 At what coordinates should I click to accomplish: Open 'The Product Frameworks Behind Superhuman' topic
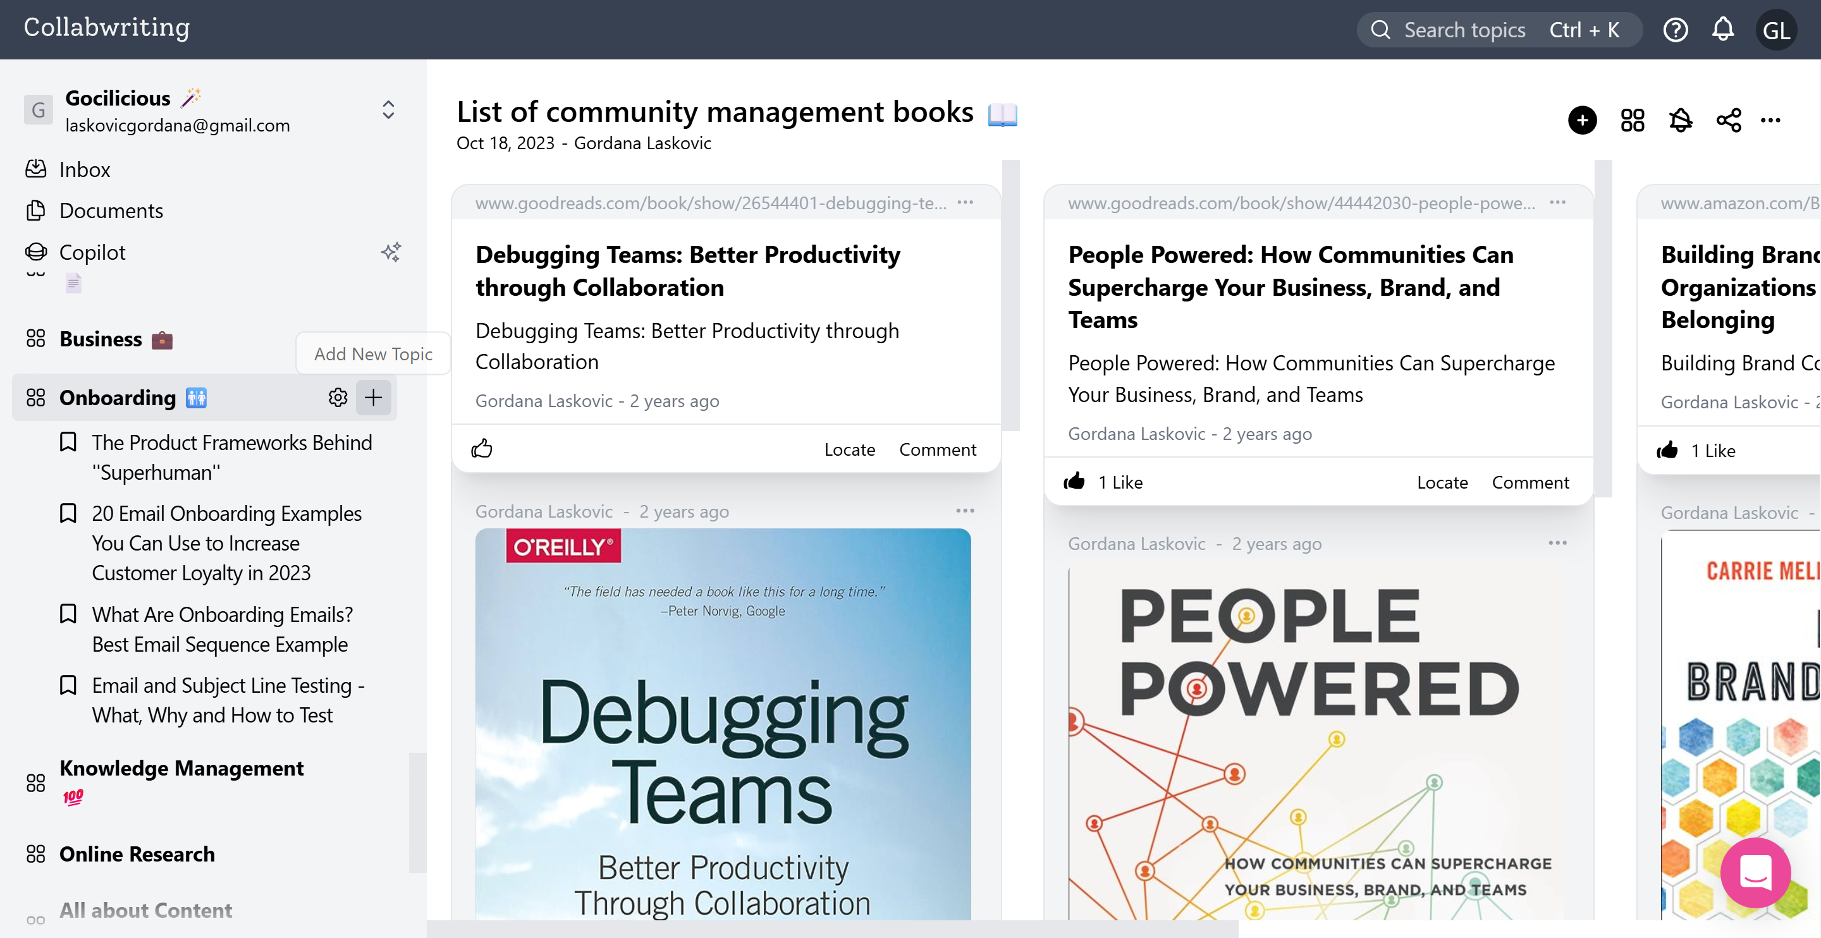[x=232, y=458]
